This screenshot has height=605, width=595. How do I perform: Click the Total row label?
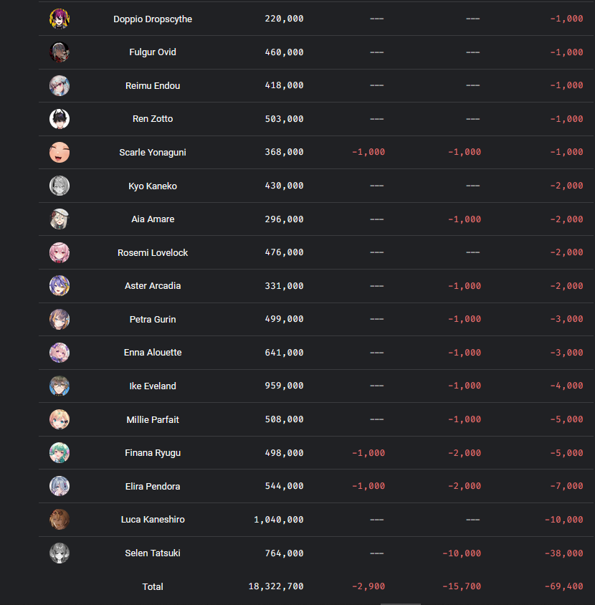pos(153,587)
